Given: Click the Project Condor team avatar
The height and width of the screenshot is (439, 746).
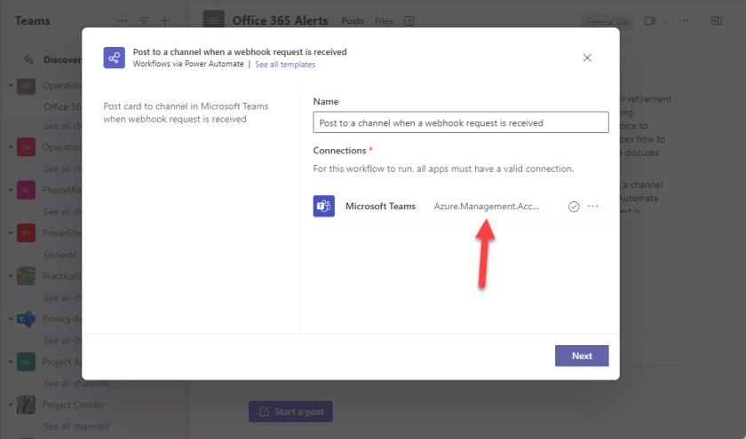Looking at the screenshot, I should click(x=26, y=404).
